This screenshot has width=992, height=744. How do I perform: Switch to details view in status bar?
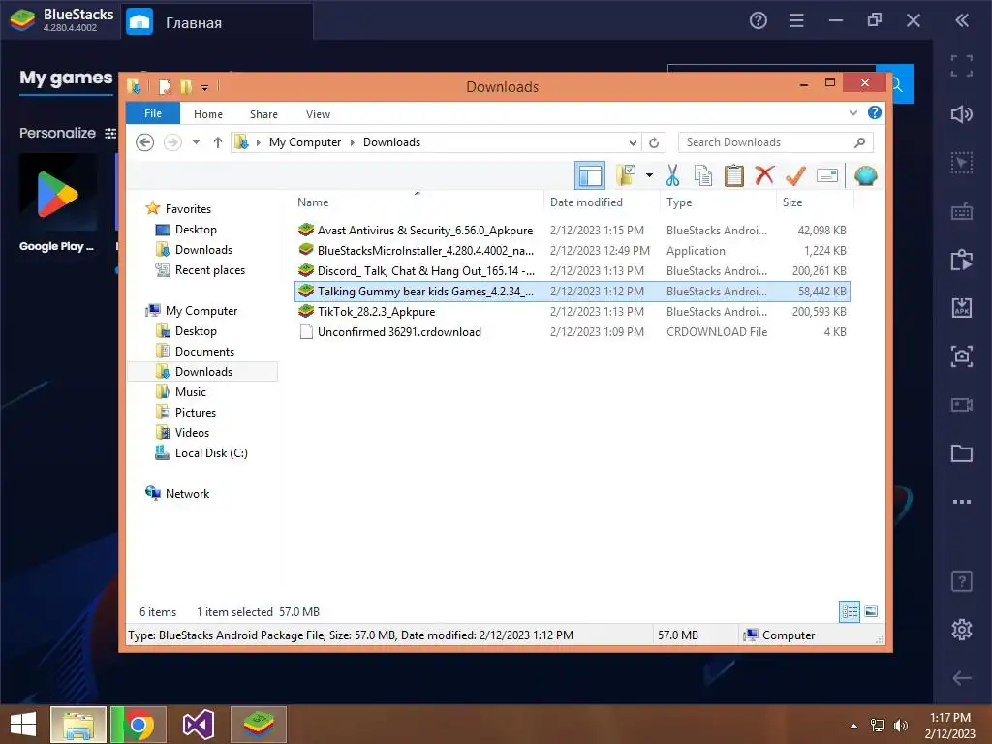pyautogui.click(x=850, y=611)
